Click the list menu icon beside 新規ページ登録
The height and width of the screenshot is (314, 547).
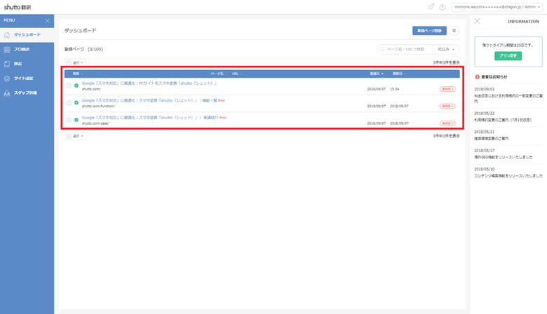coord(454,31)
